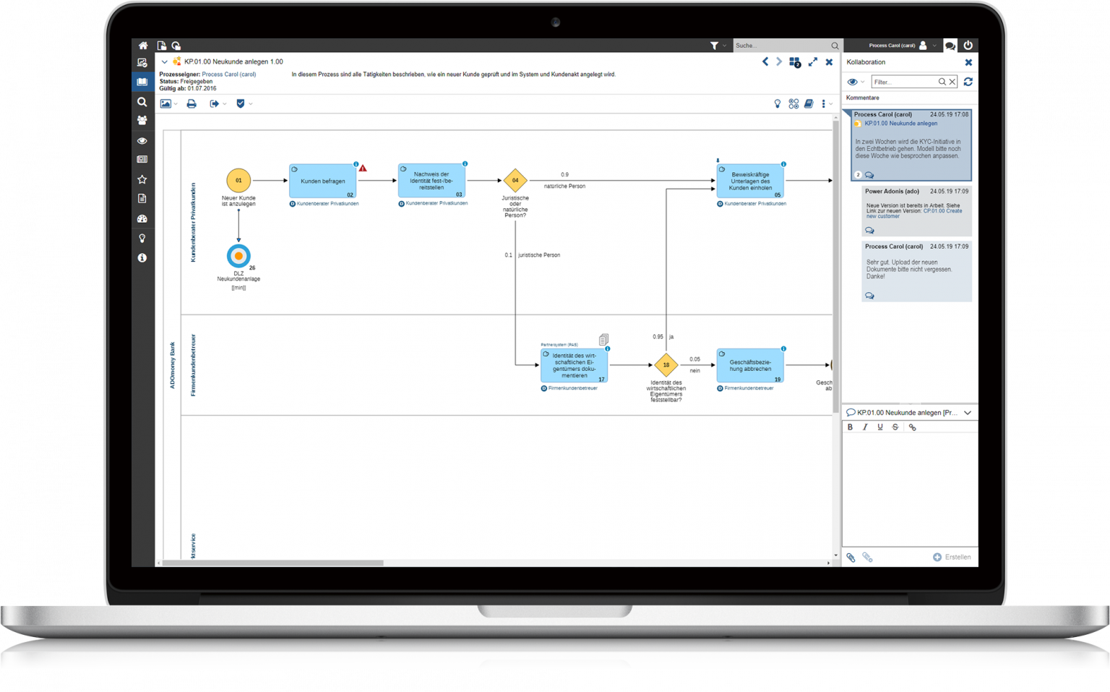1110x692 pixels.
Task: Select the 'Kunden befragen' task box
Action: (323, 181)
